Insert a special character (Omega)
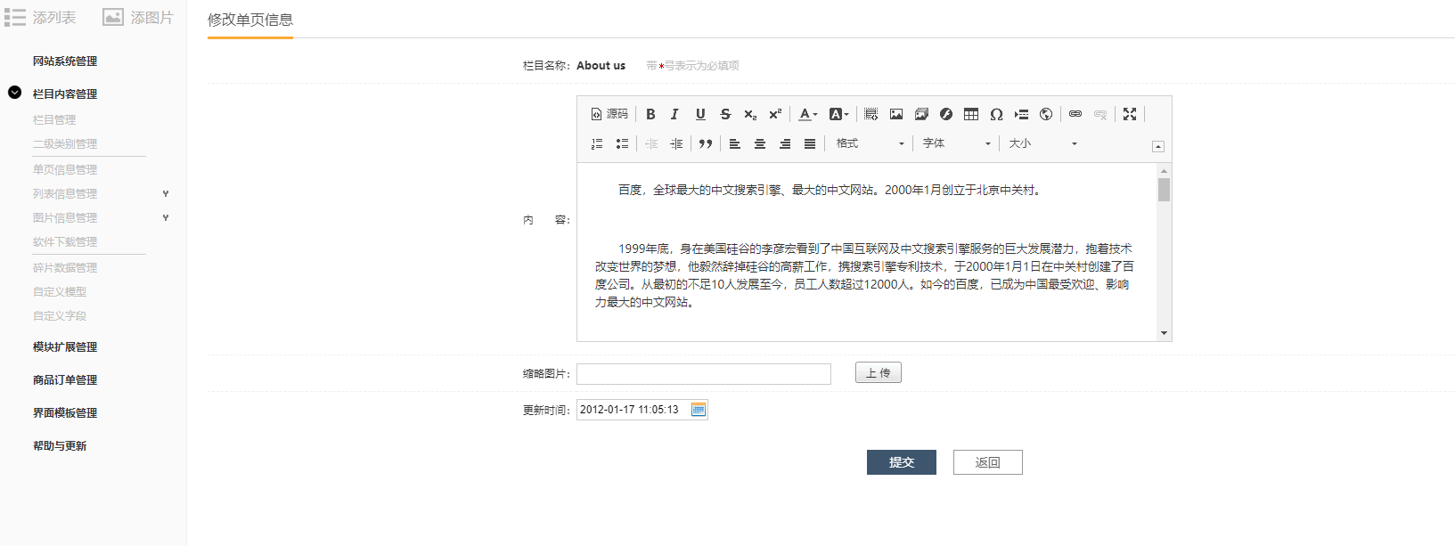 click(996, 114)
